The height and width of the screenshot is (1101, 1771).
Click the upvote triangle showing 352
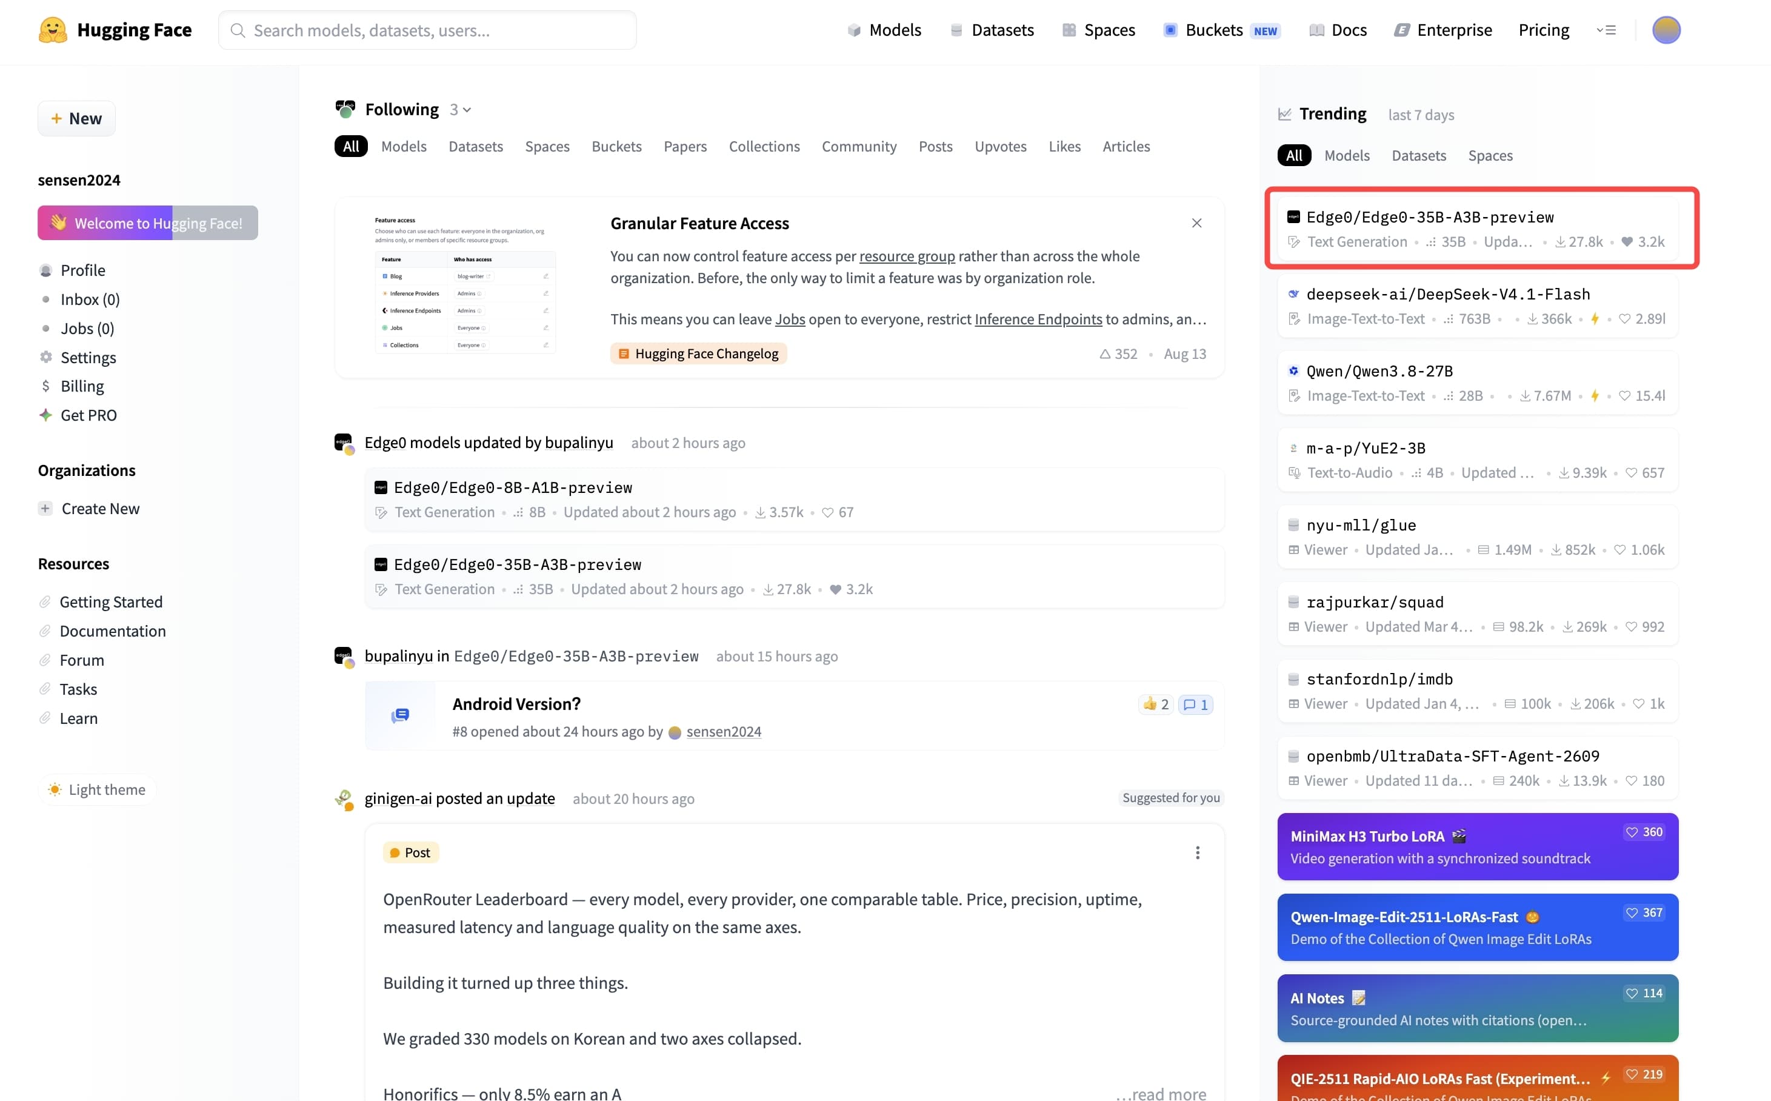1105,354
